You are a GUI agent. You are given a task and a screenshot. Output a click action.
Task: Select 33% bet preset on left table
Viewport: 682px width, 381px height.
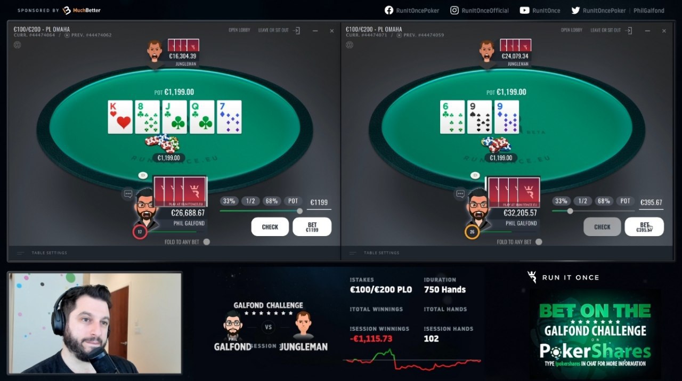pos(229,201)
